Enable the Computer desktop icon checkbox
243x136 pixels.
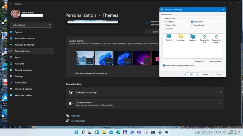click(x=165, y=22)
